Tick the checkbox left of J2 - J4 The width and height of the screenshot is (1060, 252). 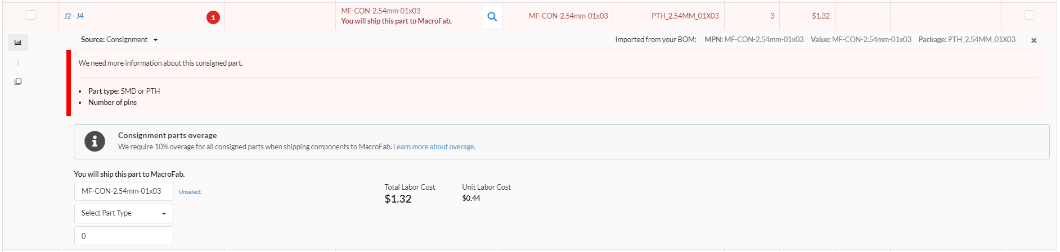31,15
